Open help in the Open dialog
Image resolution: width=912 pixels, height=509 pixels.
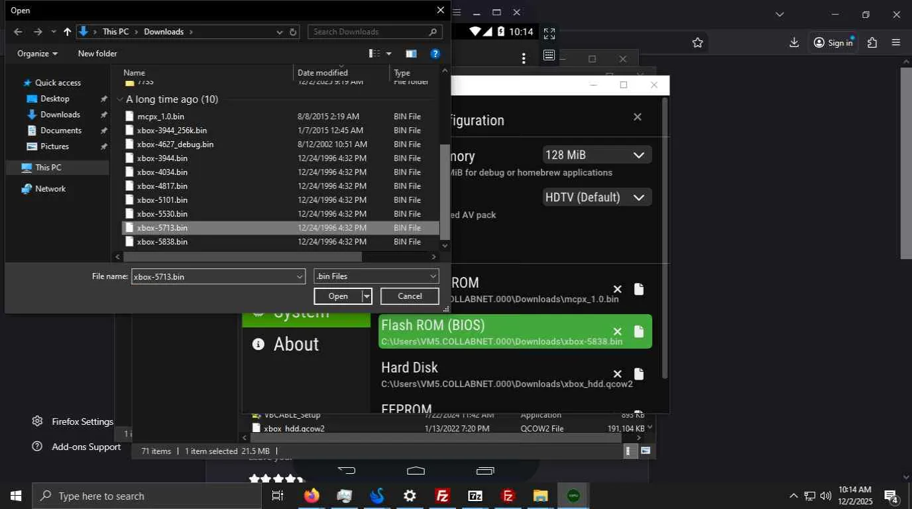(435, 54)
